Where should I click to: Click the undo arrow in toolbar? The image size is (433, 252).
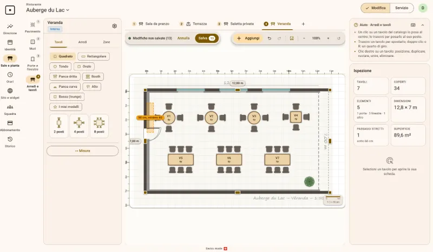(x=269, y=38)
